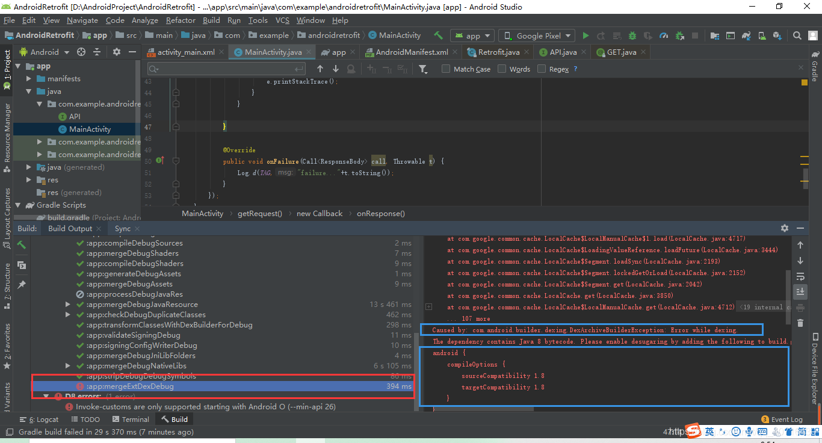Toggle the 2: Favorites side panel
This screenshot has height=443, width=822.
tap(7, 346)
